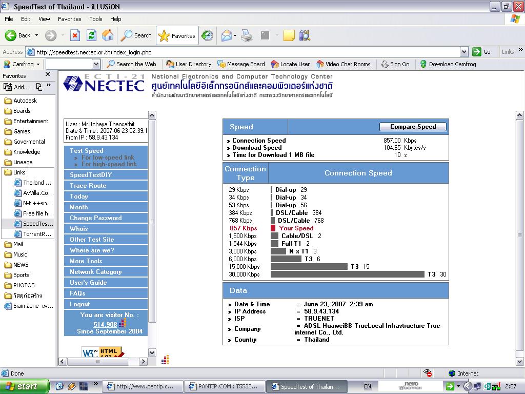Open Search with the magnifier icon

point(136,35)
